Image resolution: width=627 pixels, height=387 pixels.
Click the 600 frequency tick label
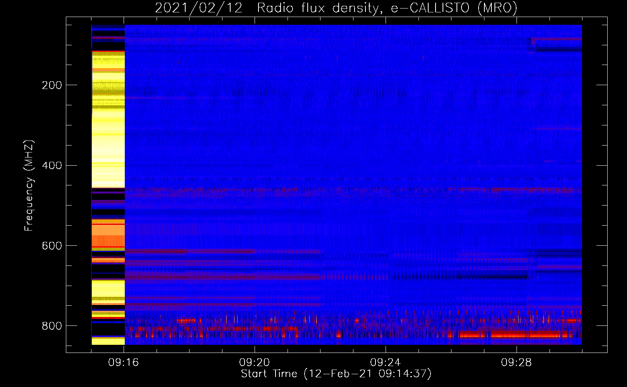(x=52, y=246)
